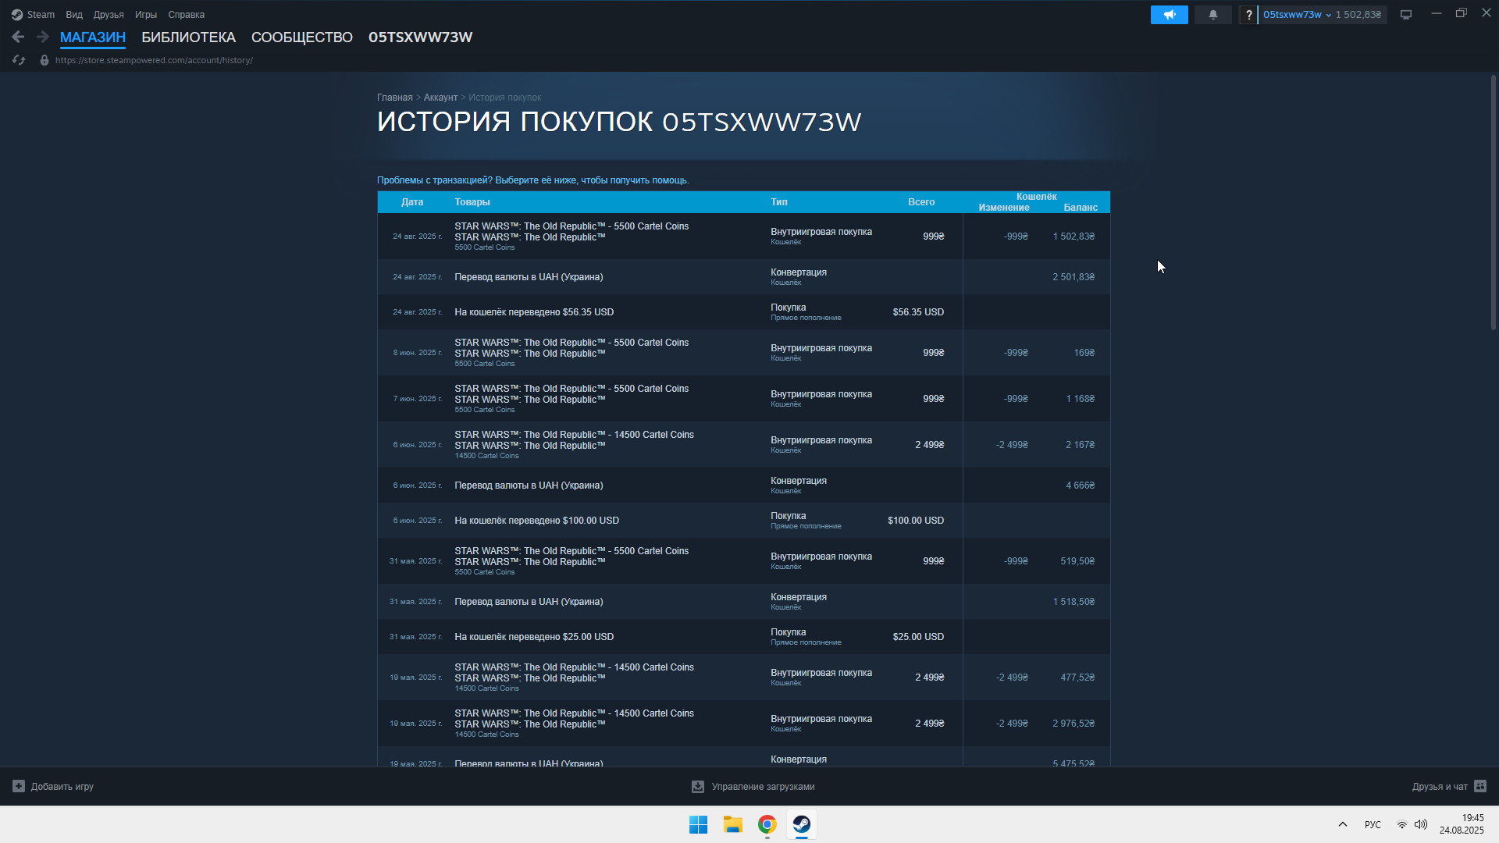Screen dimensions: 1499x843
Task: Open Wi-Fi network tray icon
Action: pyautogui.click(x=1402, y=824)
